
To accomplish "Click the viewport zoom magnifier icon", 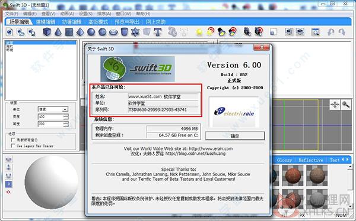I will (x=346, y=105).
